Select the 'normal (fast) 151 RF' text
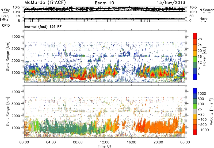 tap(43, 26)
